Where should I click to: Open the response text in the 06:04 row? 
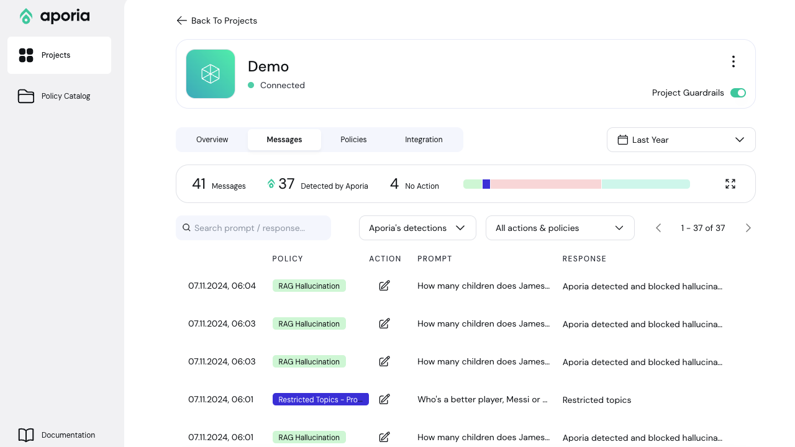tap(643, 287)
